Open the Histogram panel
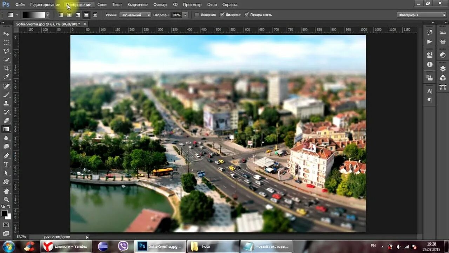Viewport: 449px width, 253px height. click(443, 33)
